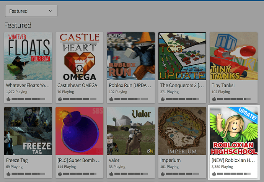Open Super Bomb Survival bomb thumbnail
Screen dimensions: 264x182
point(80,131)
